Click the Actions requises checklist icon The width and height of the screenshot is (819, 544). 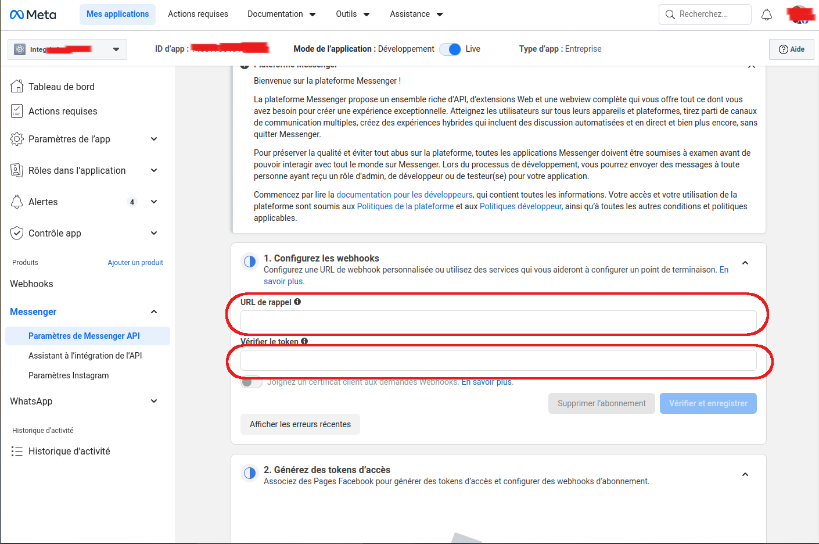pos(17,111)
